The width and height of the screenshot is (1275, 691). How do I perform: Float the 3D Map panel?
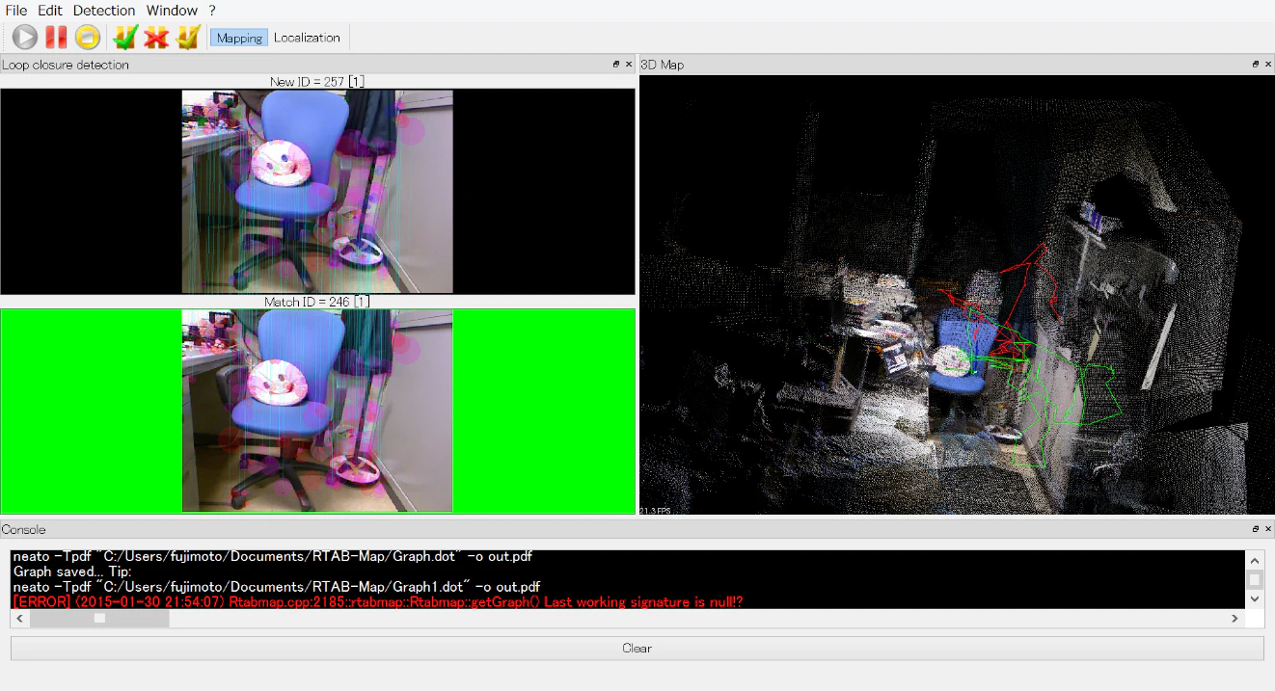pyautogui.click(x=1256, y=65)
